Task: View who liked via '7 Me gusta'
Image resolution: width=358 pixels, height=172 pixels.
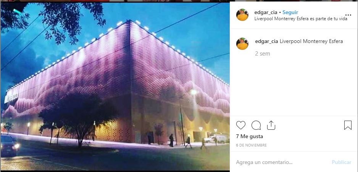Action: (249, 137)
